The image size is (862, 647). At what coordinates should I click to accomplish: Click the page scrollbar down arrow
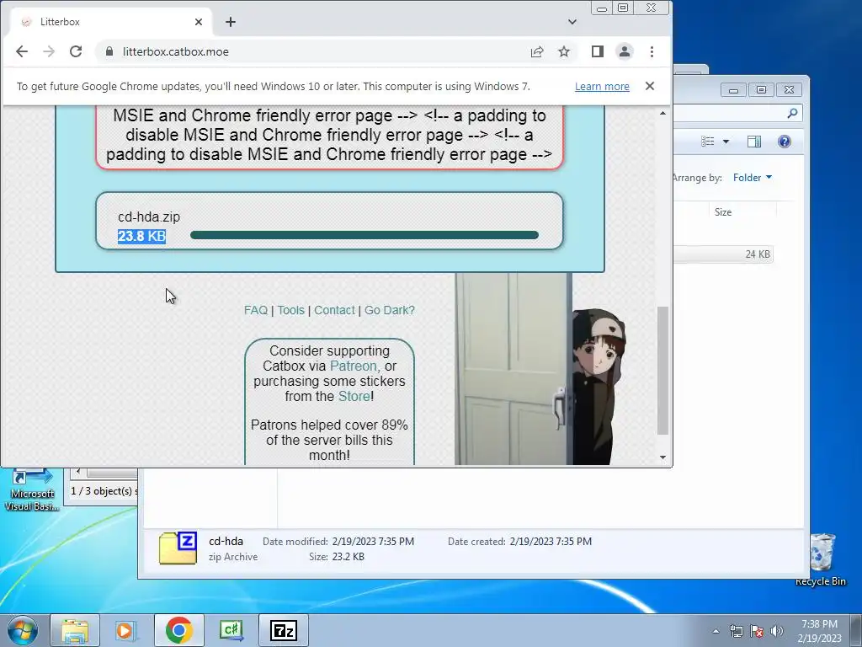(662, 457)
